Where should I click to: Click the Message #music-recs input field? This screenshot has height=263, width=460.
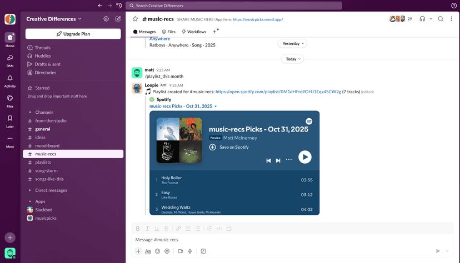[278, 240]
